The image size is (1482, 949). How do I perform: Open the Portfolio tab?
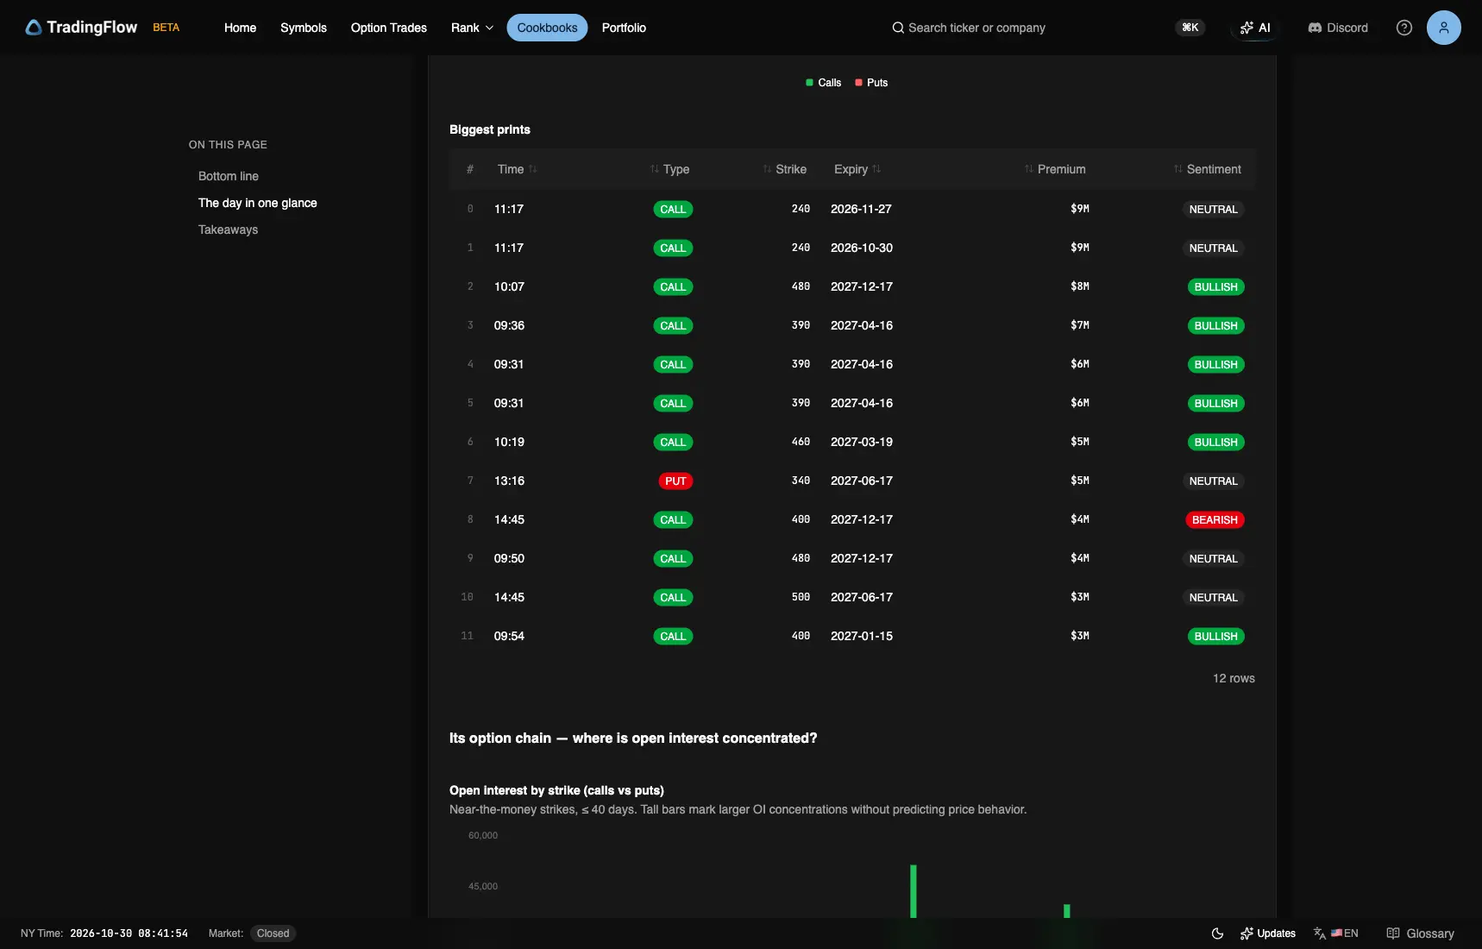pyautogui.click(x=624, y=28)
